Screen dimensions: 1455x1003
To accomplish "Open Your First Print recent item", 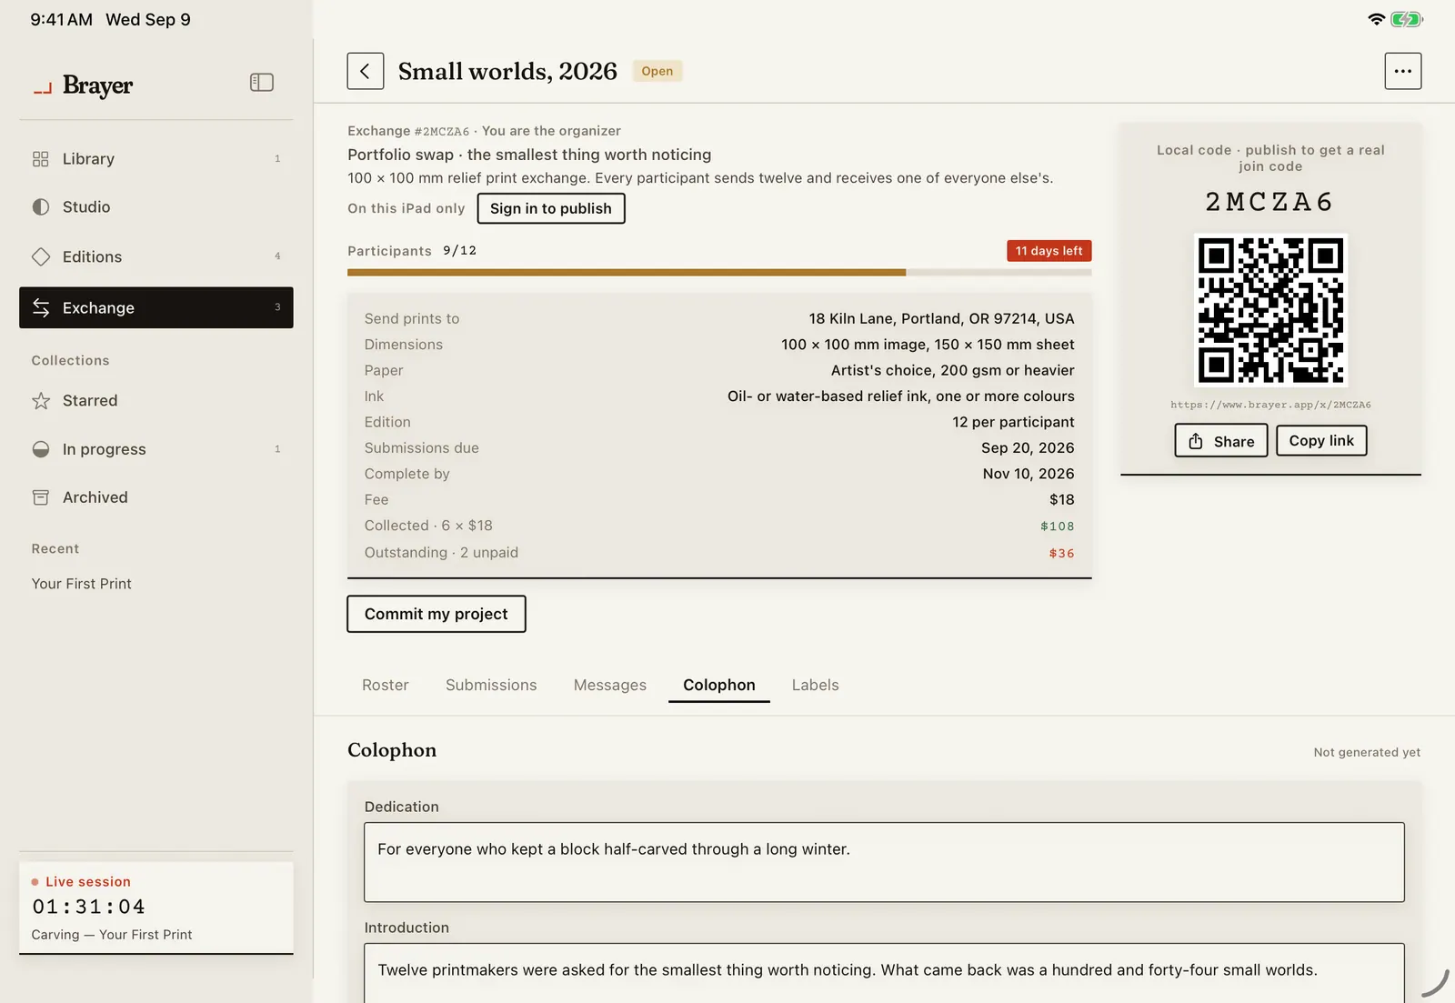I will click(82, 584).
